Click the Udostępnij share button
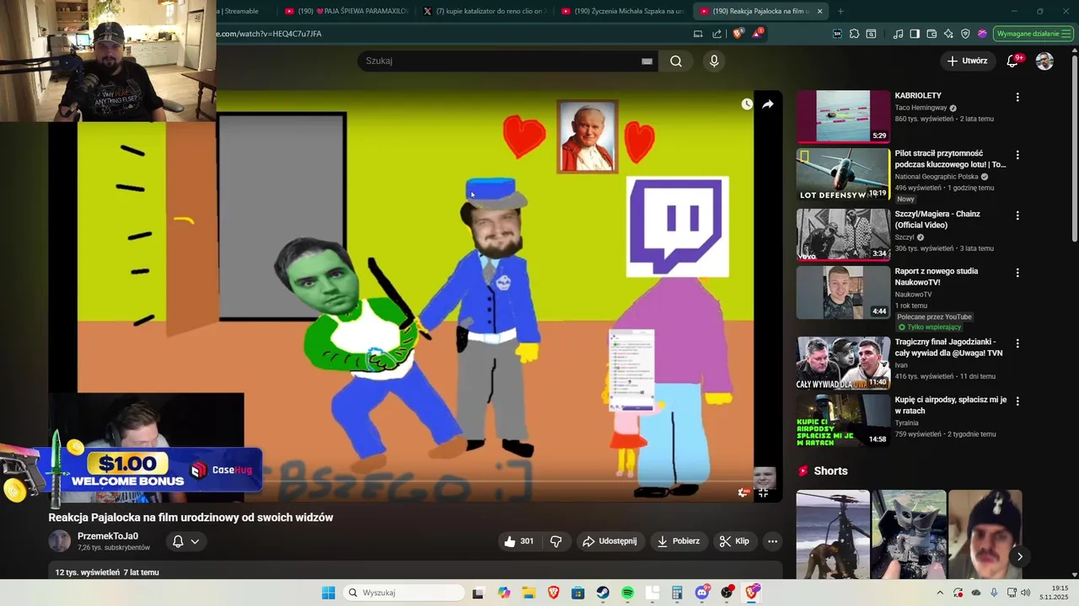 coord(611,541)
